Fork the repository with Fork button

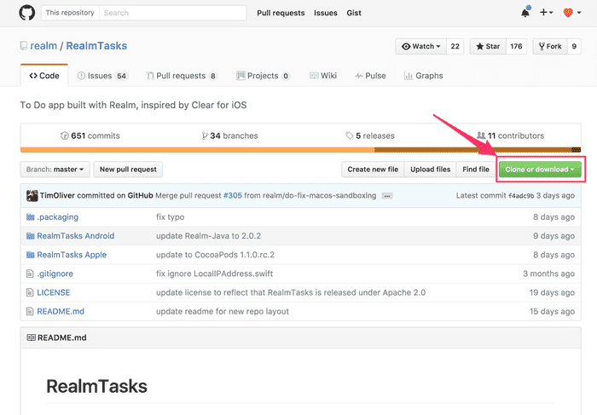pos(549,46)
